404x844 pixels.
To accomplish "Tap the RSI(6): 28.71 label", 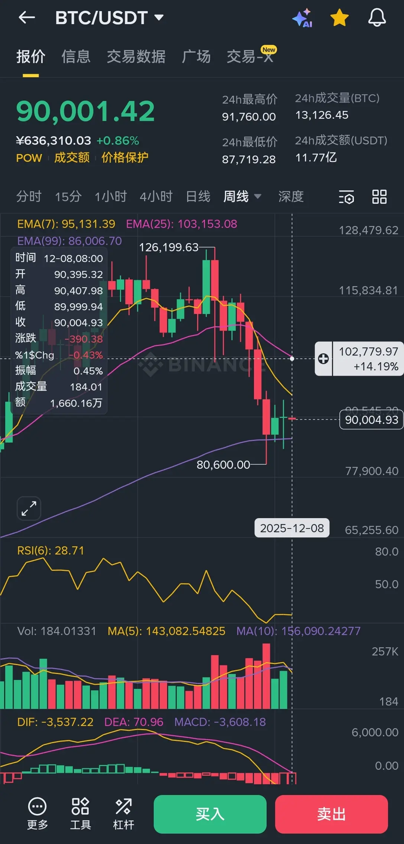I will click(x=50, y=550).
